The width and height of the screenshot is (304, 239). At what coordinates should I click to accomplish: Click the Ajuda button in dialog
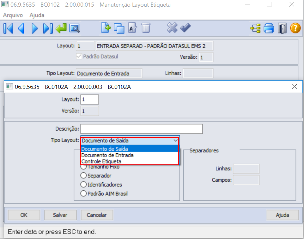(283, 215)
